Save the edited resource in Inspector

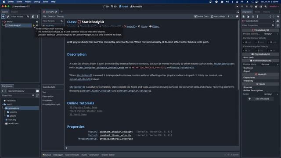(253, 17)
